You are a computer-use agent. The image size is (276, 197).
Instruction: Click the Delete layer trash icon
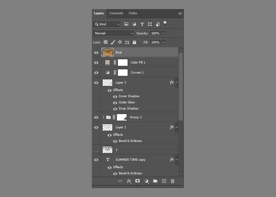(x=172, y=181)
